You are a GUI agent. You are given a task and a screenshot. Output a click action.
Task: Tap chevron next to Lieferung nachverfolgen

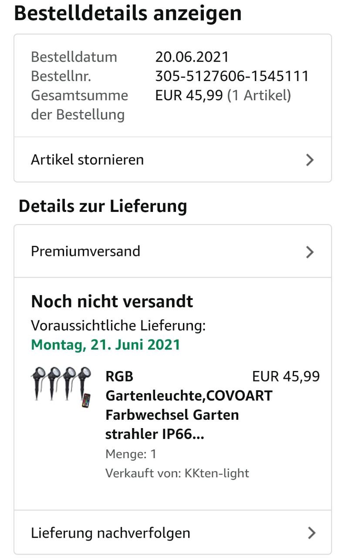click(x=311, y=533)
